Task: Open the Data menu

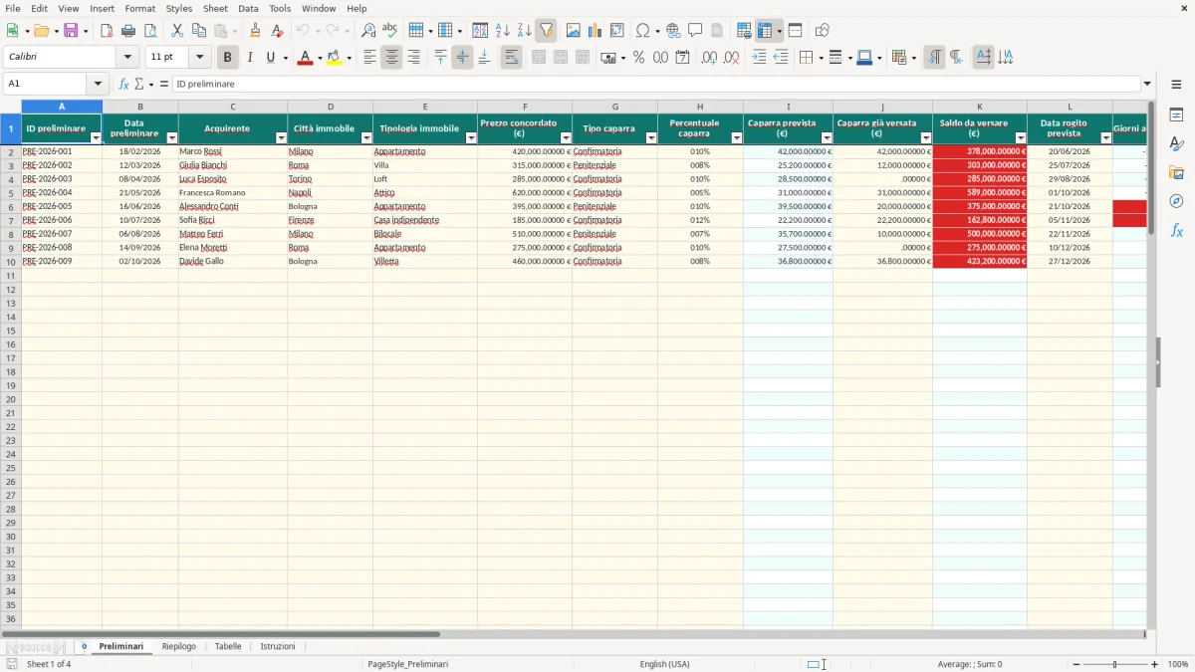Action: [248, 8]
